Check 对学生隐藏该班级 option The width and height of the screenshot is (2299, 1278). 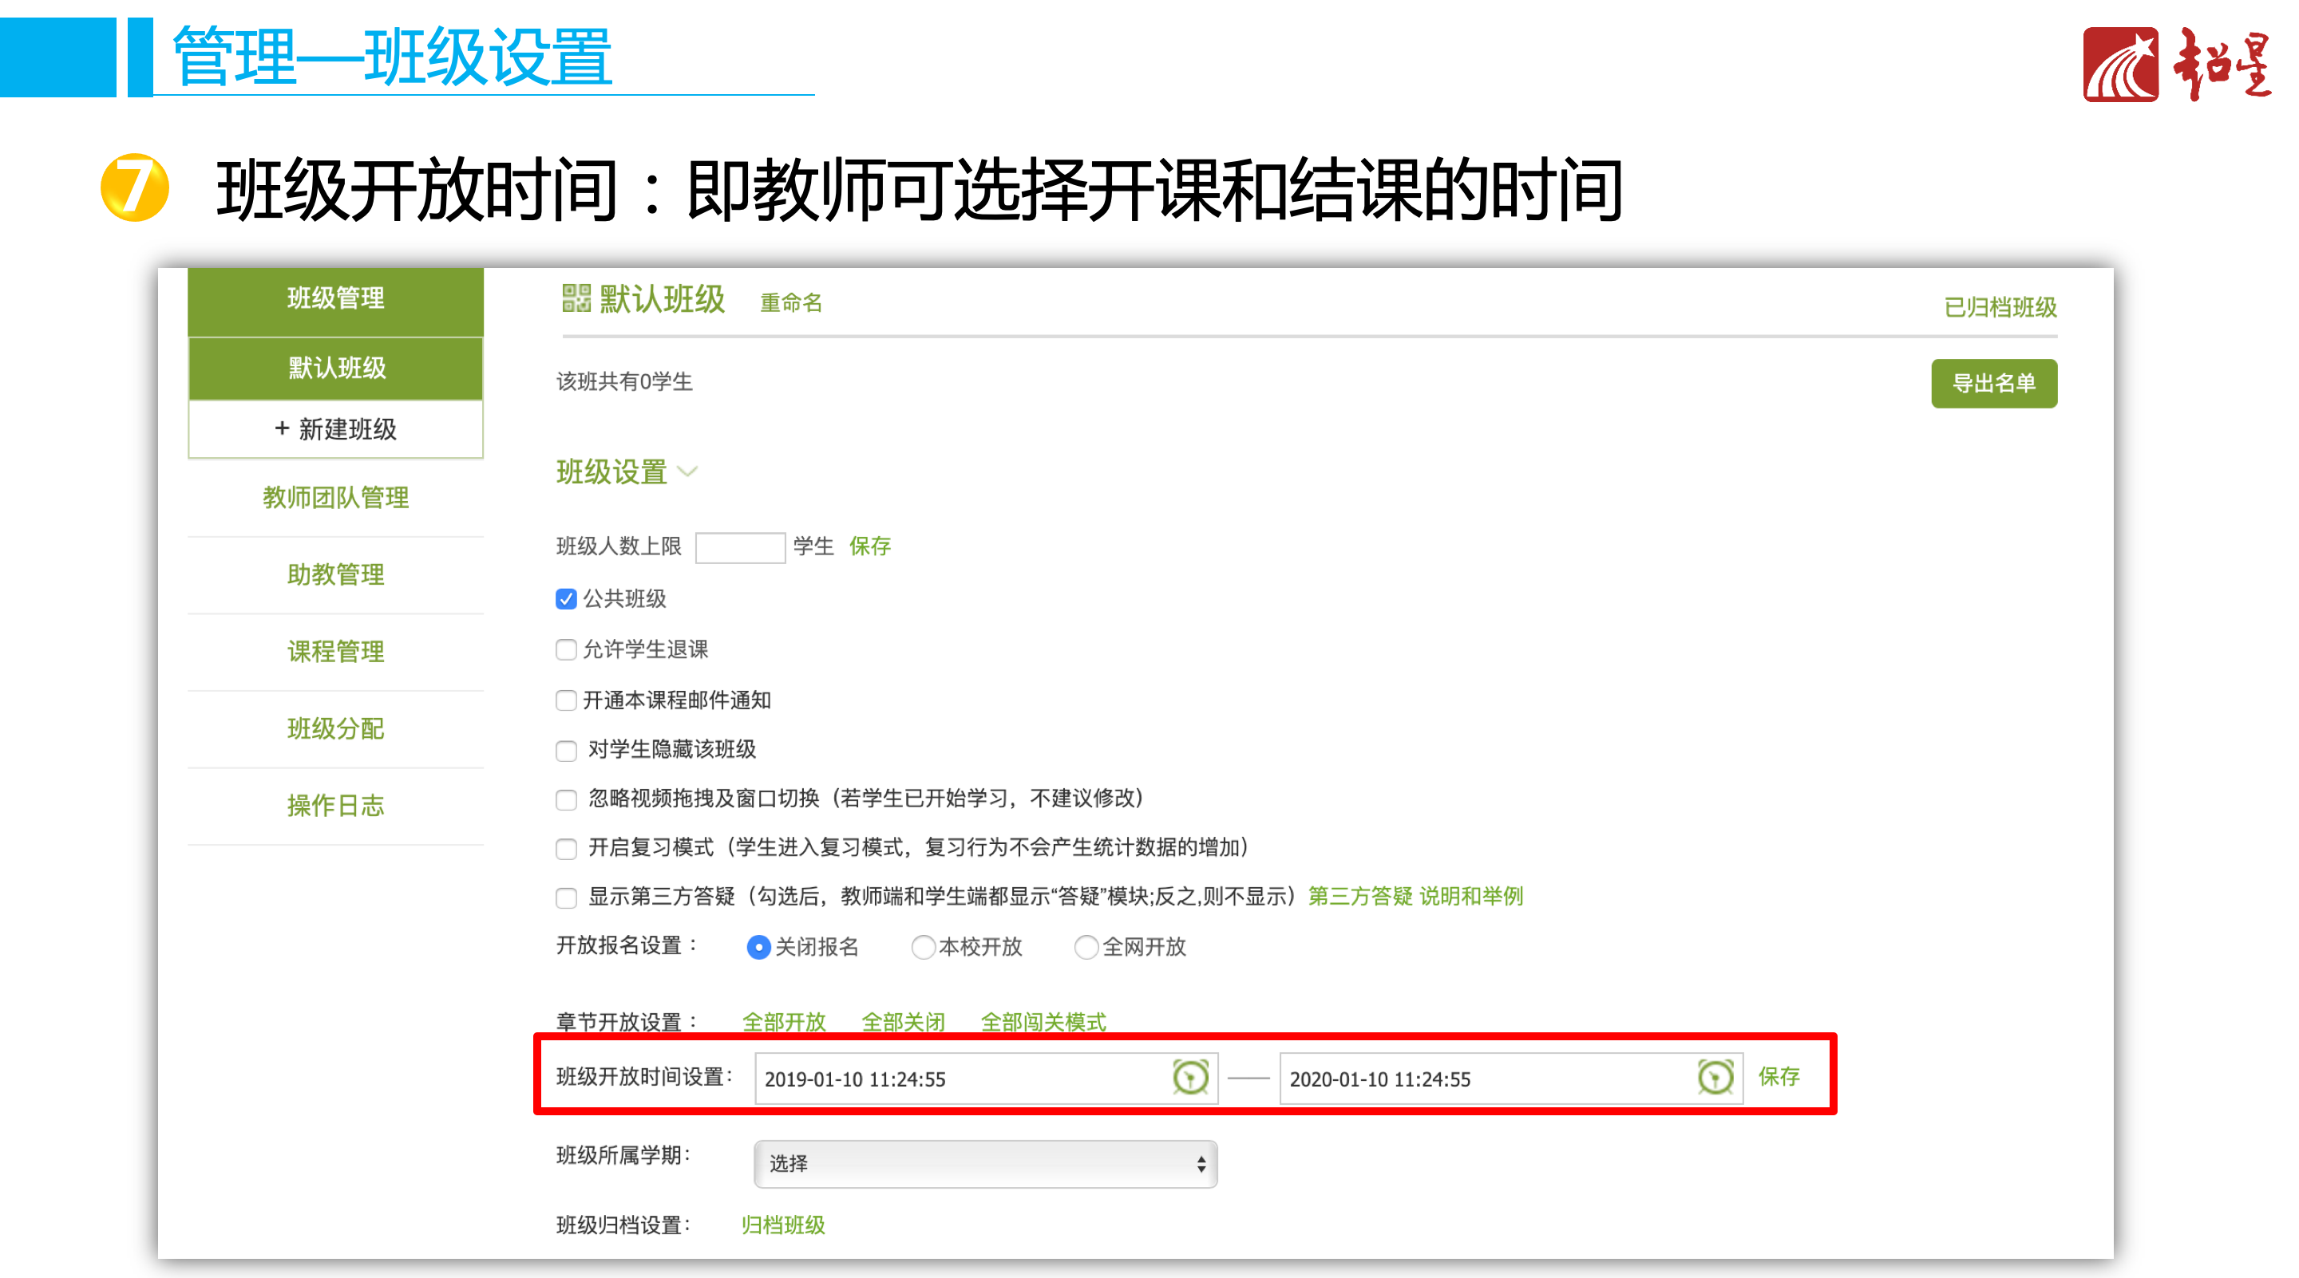pos(566,750)
